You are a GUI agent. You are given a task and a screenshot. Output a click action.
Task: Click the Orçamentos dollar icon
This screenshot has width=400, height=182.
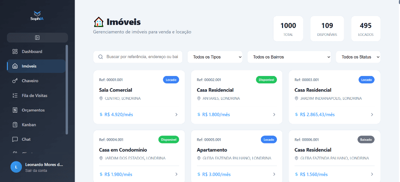point(15,110)
